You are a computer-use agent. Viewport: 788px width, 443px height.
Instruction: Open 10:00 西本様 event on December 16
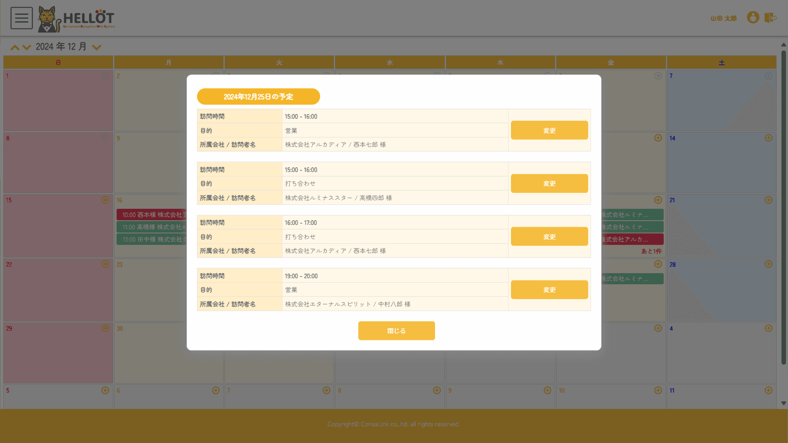pos(151,215)
